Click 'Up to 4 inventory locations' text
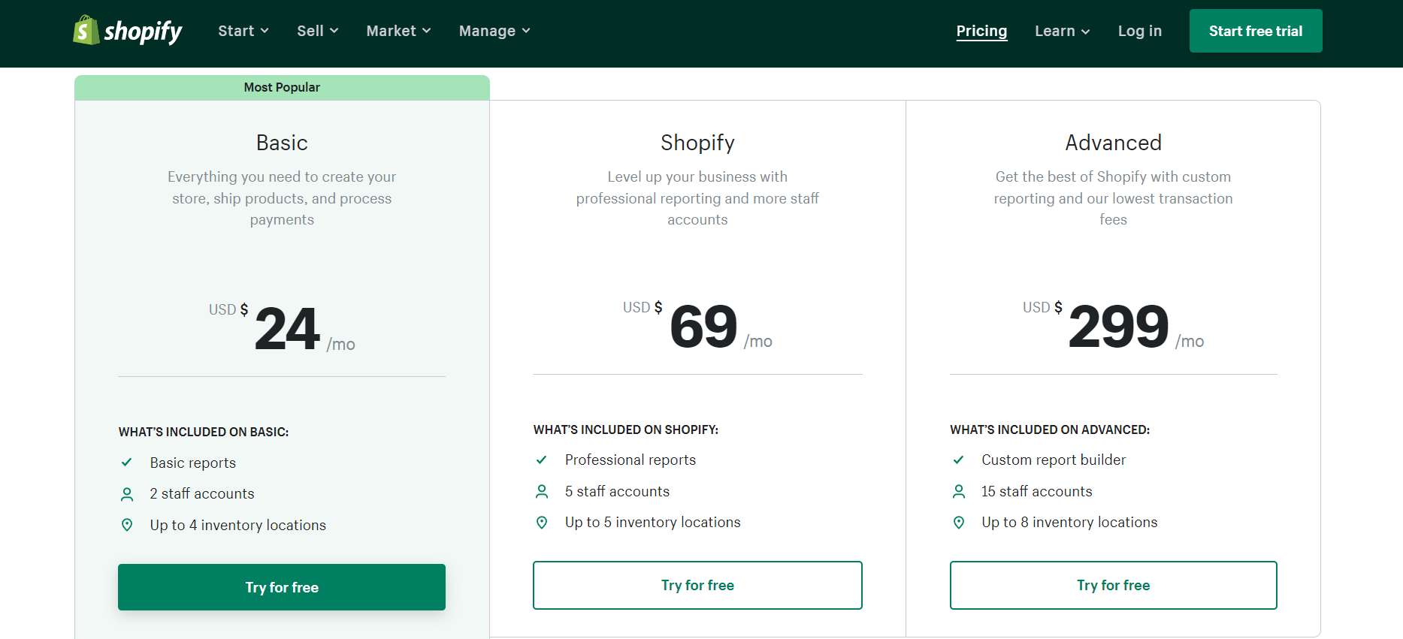This screenshot has width=1403, height=639. [238, 525]
